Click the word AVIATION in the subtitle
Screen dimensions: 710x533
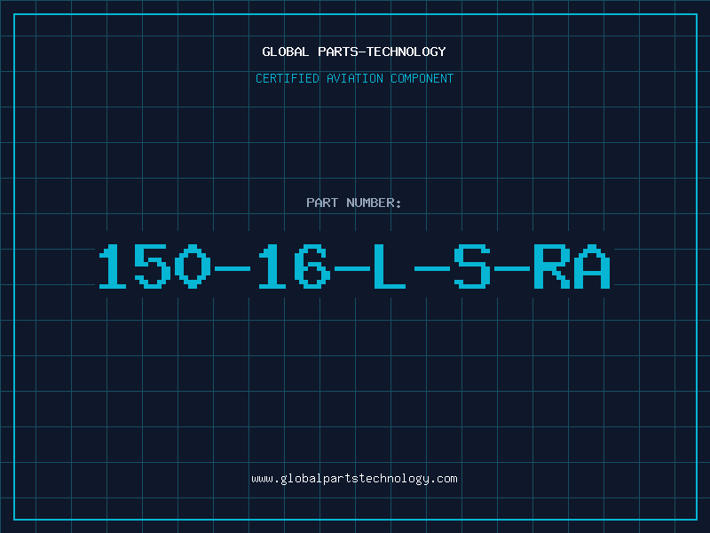[x=355, y=78]
